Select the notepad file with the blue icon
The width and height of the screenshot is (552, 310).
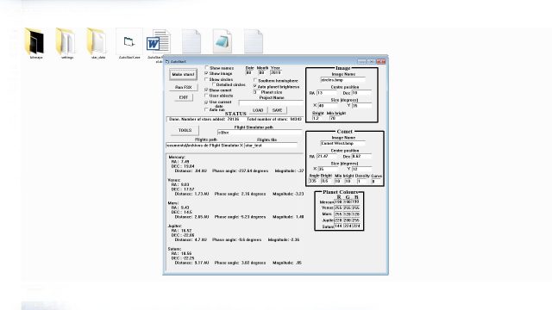[222, 41]
